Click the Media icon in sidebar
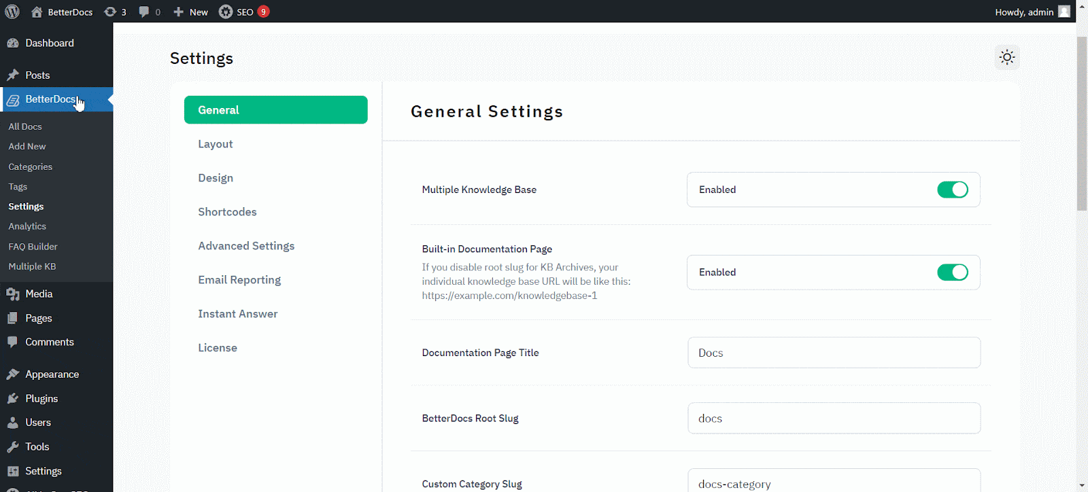Screen dimensions: 1088x492 coord(13,294)
